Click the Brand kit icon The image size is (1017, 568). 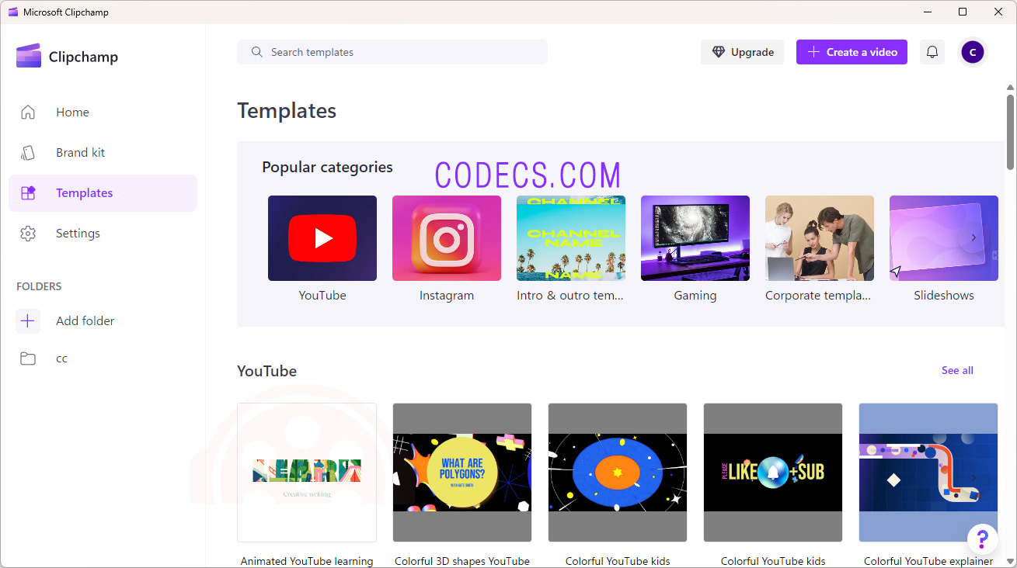coord(28,153)
